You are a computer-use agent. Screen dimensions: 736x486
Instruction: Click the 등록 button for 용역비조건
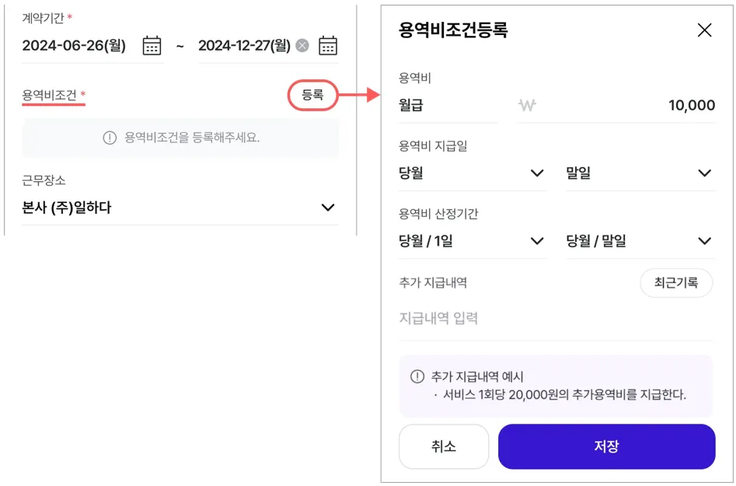pos(312,96)
